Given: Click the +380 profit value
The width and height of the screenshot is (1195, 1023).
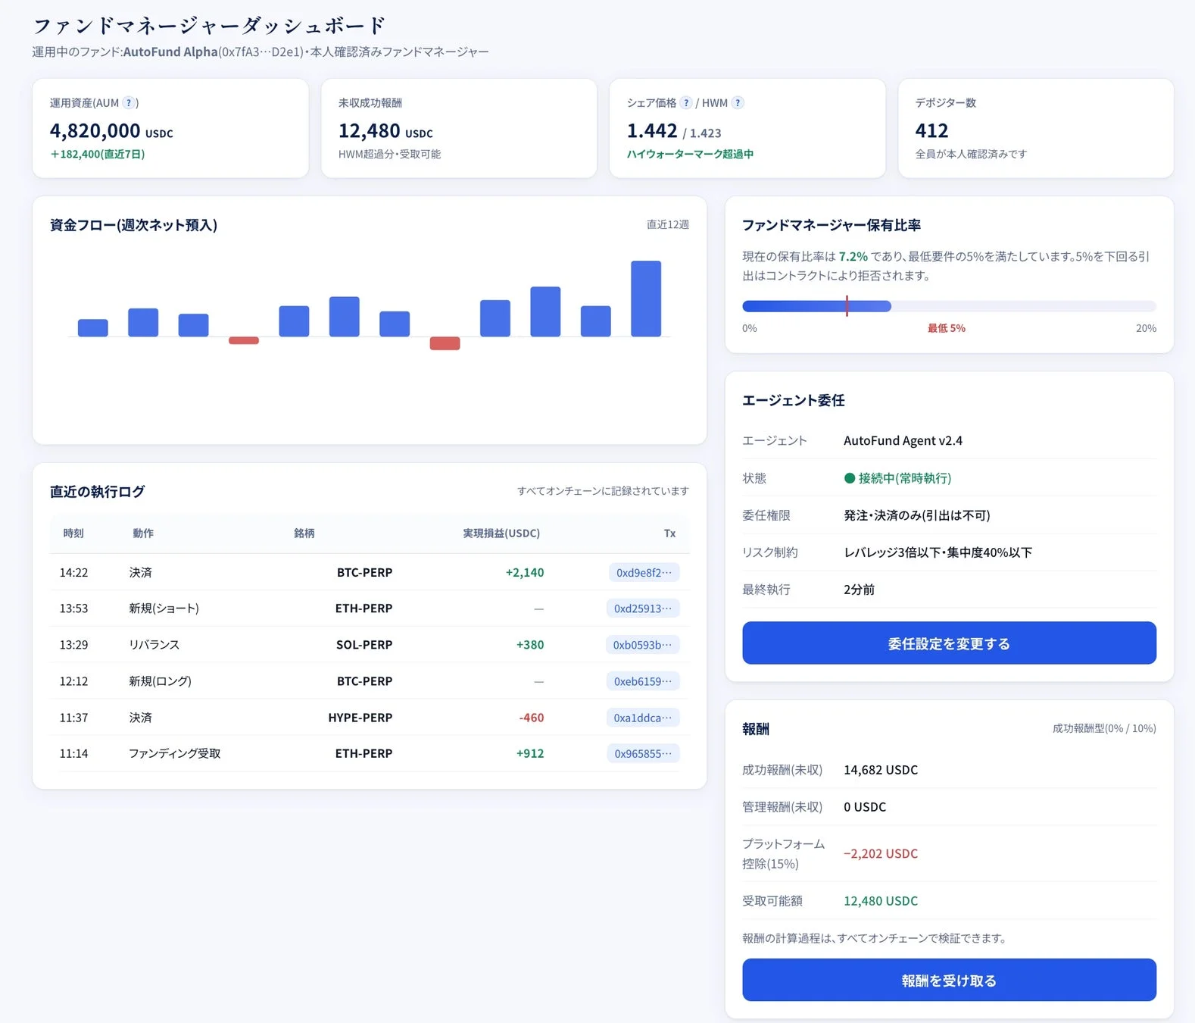Looking at the screenshot, I should [x=530, y=645].
